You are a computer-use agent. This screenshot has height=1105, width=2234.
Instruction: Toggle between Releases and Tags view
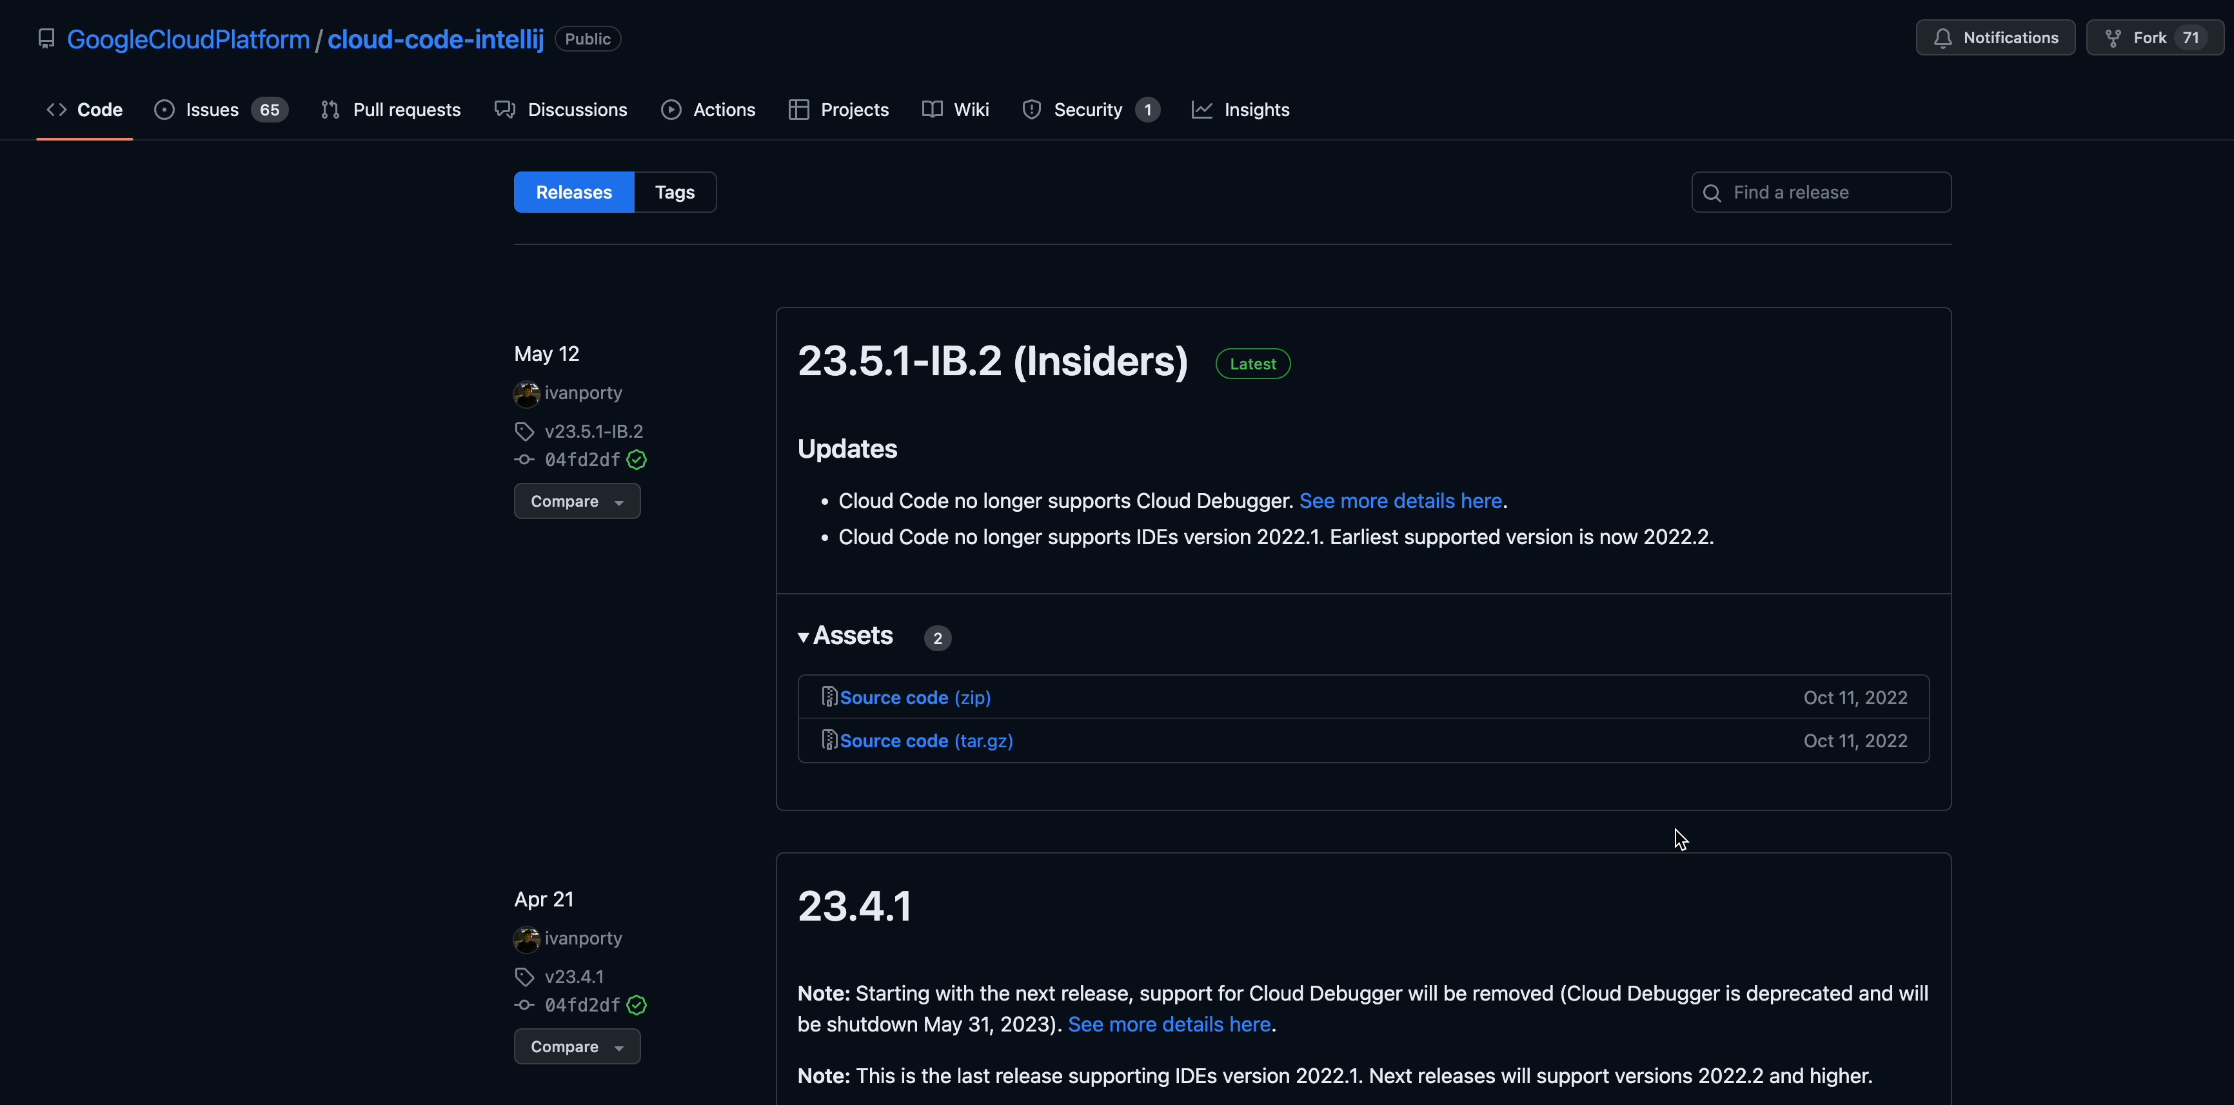674,192
